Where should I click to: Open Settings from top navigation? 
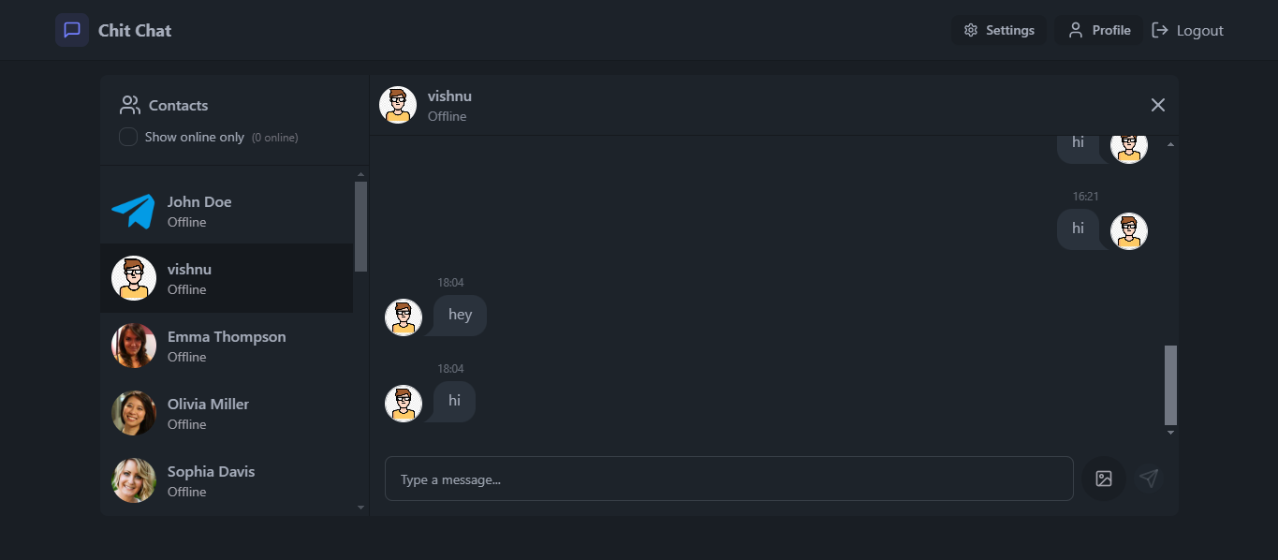point(999,30)
